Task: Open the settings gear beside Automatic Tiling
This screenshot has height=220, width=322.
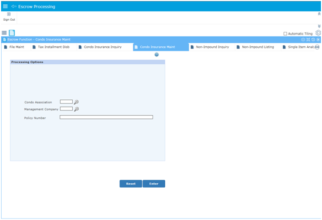Action: [318, 33]
